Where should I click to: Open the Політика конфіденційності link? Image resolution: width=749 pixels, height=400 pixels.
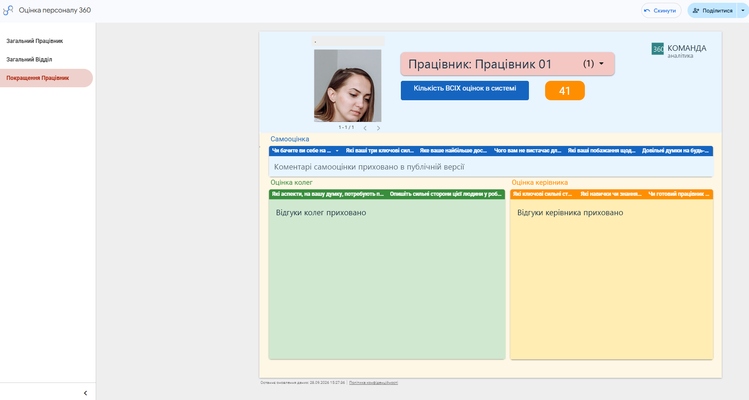pos(374,382)
